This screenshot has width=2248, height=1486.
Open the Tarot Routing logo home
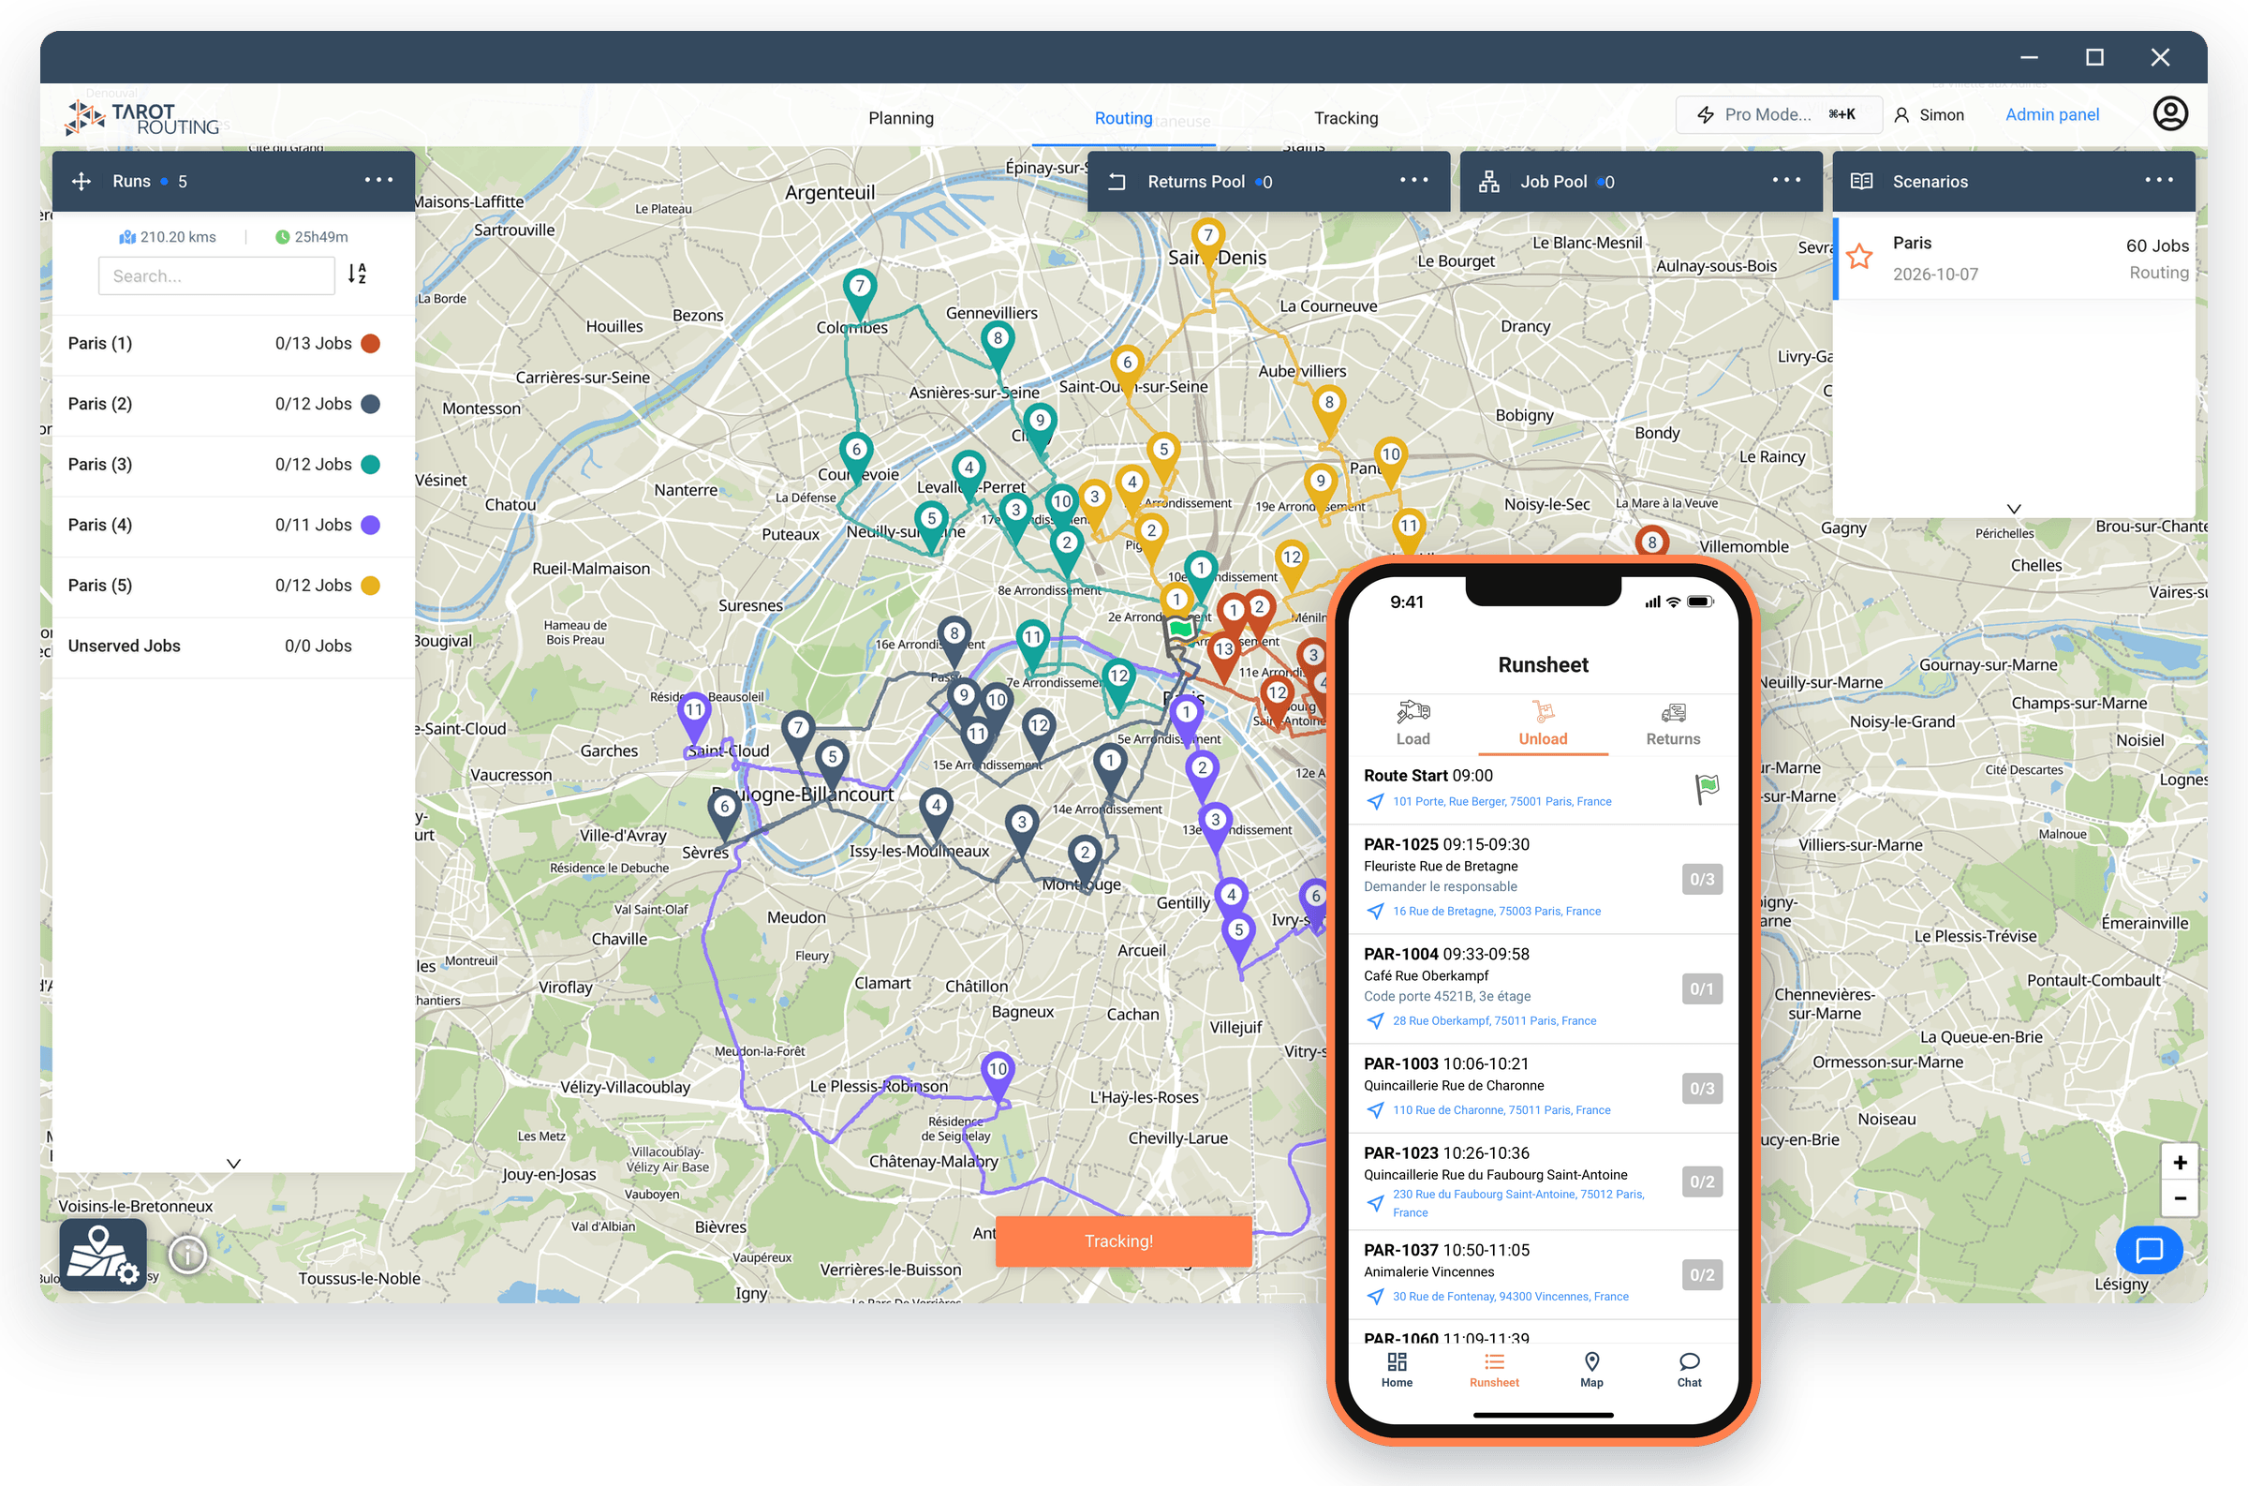click(142, 118)
